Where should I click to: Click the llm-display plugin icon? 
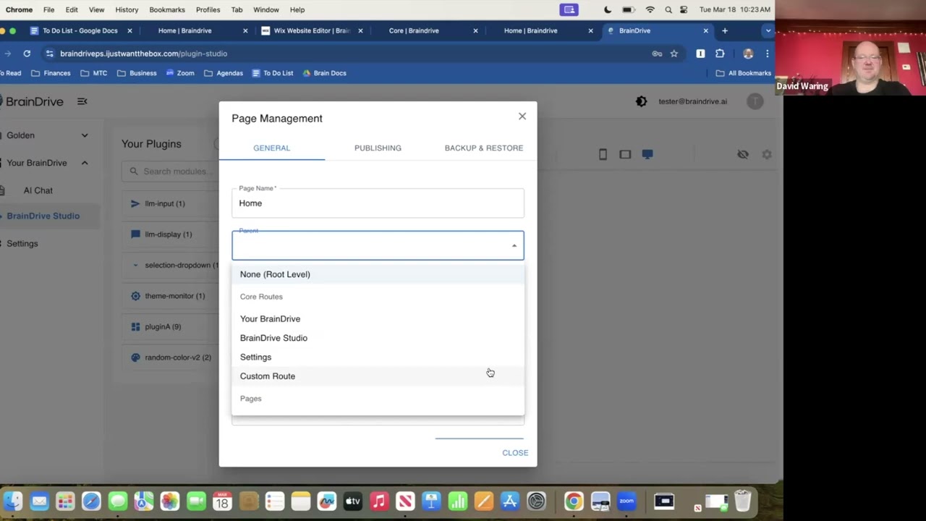coord(135,234)
